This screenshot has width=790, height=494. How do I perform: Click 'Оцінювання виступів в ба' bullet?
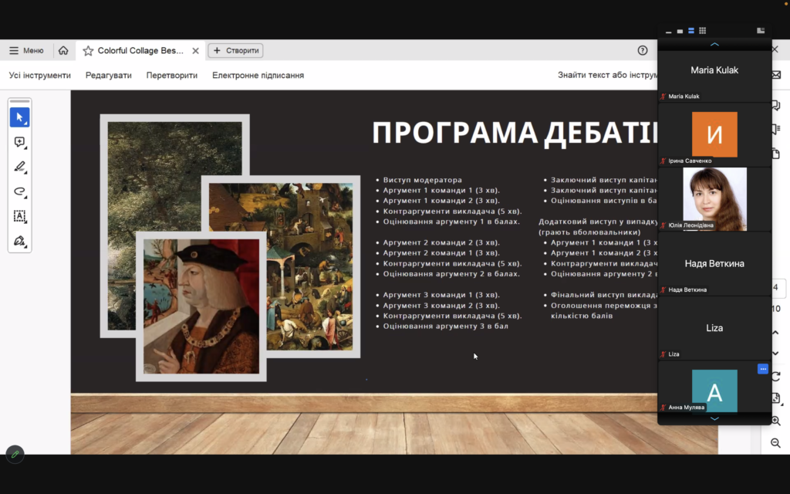click(603, 201)
